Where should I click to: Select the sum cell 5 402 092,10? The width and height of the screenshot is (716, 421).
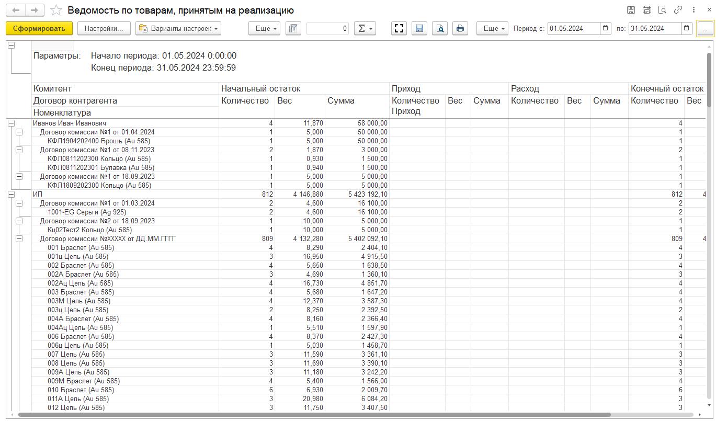pos(357,238)
